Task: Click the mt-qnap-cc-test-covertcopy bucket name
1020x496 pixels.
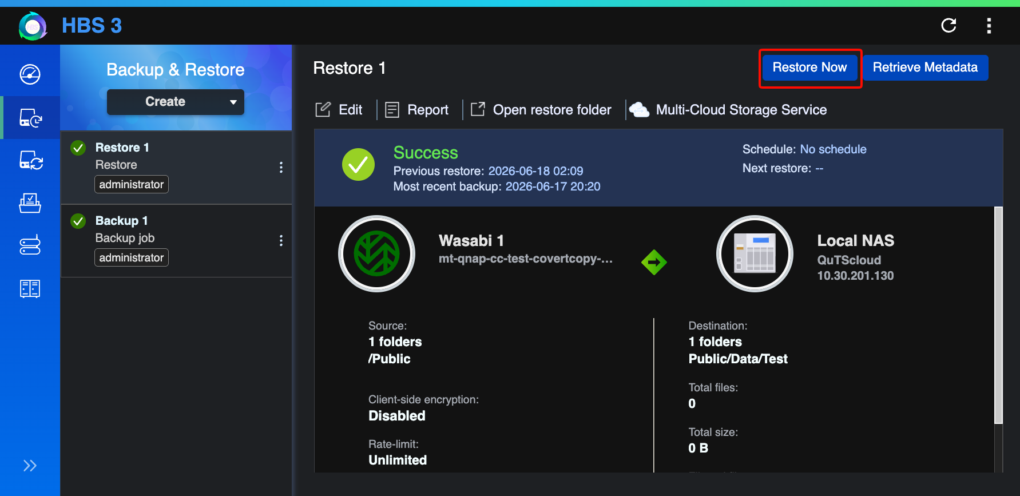Action: point(525,259)
